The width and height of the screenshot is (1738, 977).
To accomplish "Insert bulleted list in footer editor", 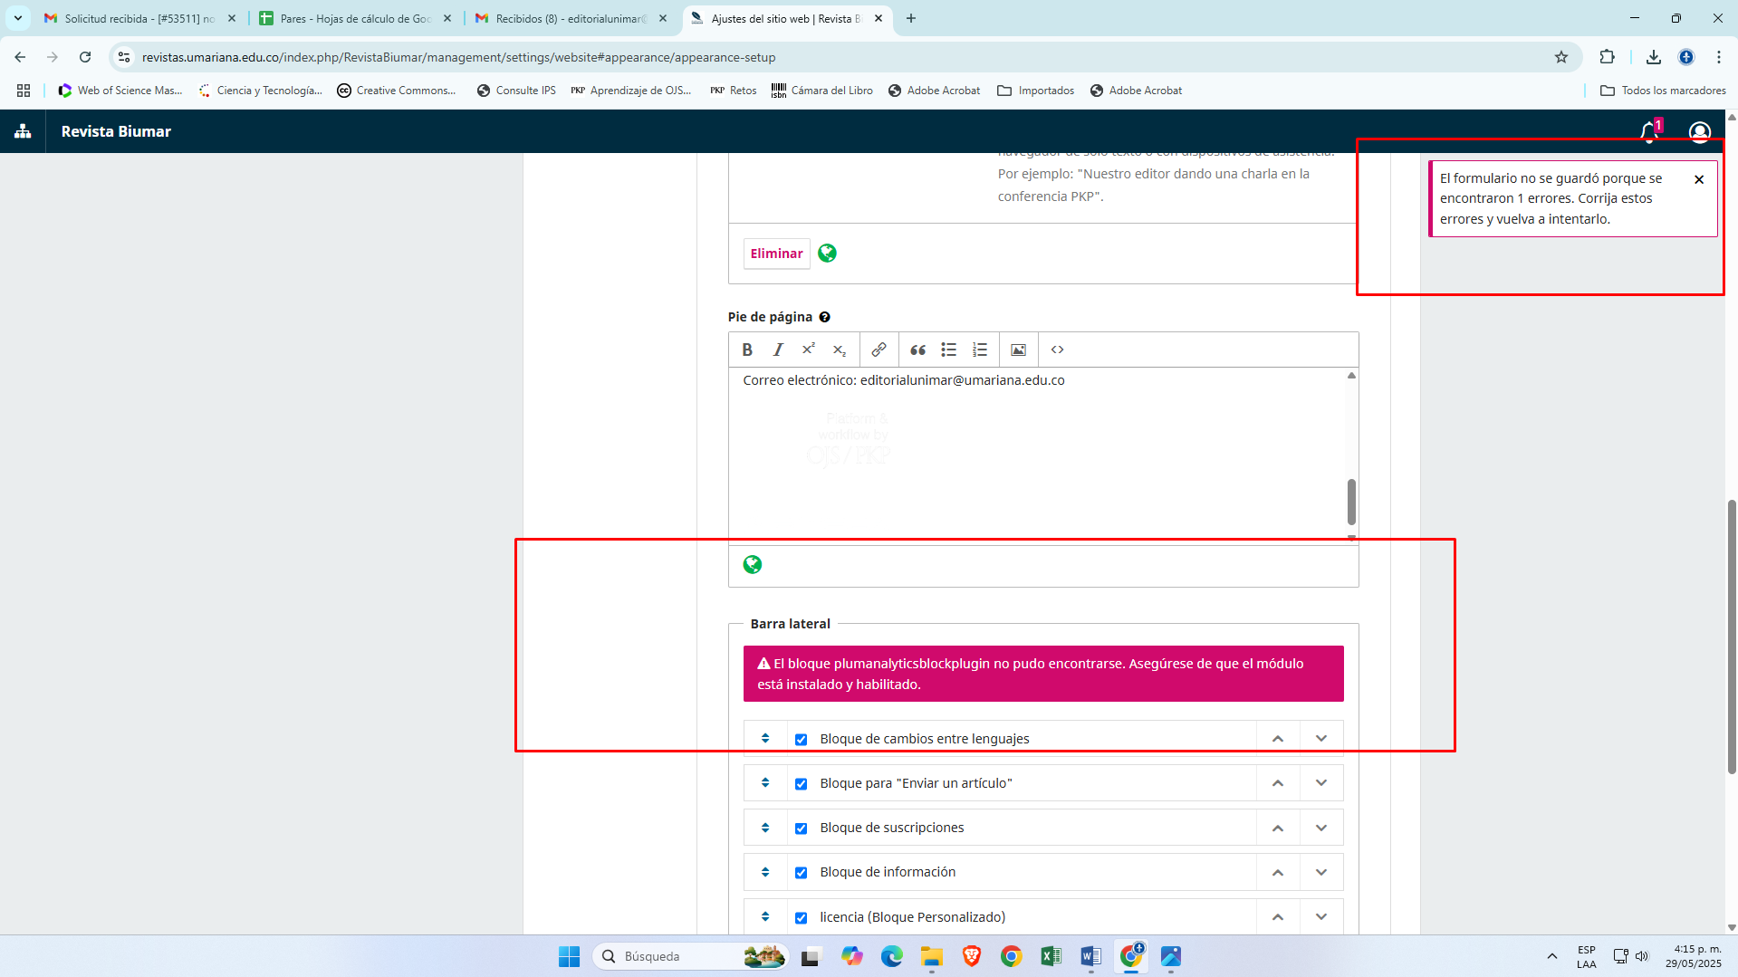I will (x=948, y=350).
